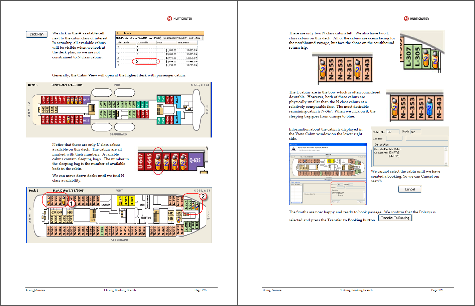Click cabin H-321 on the Deck 3 plan
This screenshot has width=475, height=306.
(132, 201)
